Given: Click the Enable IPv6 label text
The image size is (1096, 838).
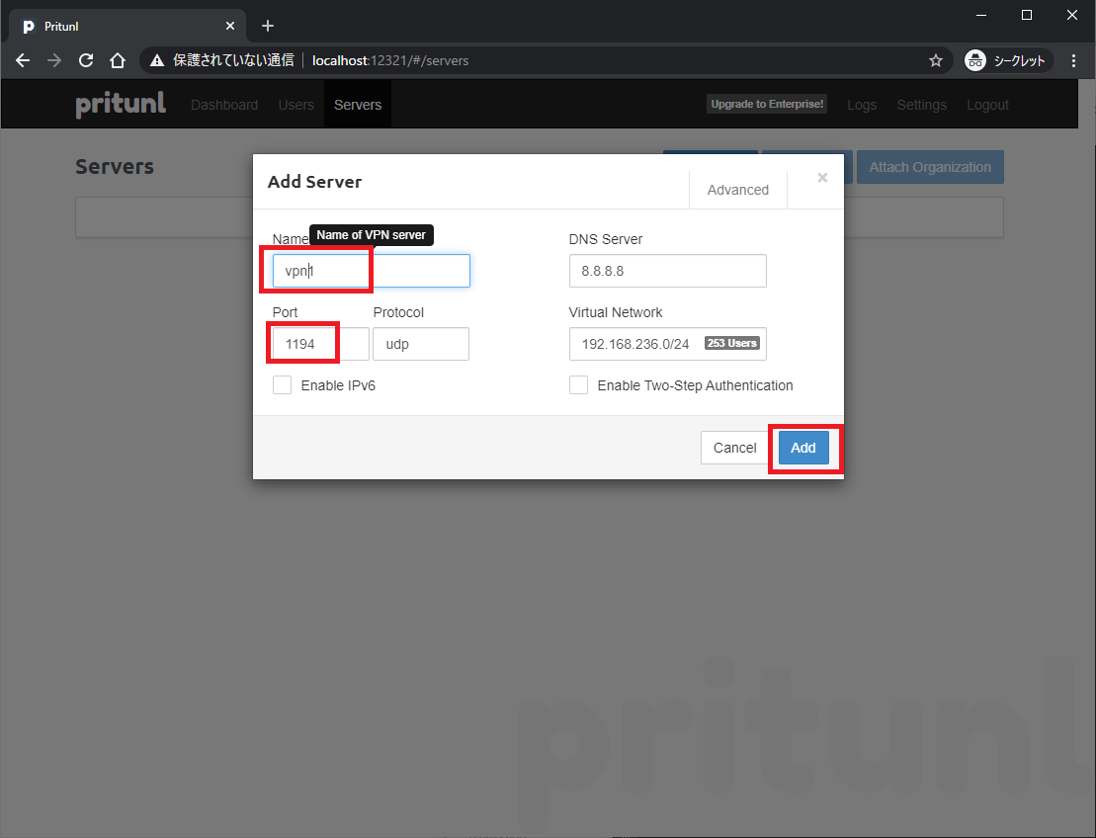Looking at the screenshot, I should pos(338,385).
